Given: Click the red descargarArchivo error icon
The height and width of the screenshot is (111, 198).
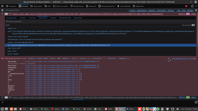Looking at the screenshot, I should coord(2,59).
